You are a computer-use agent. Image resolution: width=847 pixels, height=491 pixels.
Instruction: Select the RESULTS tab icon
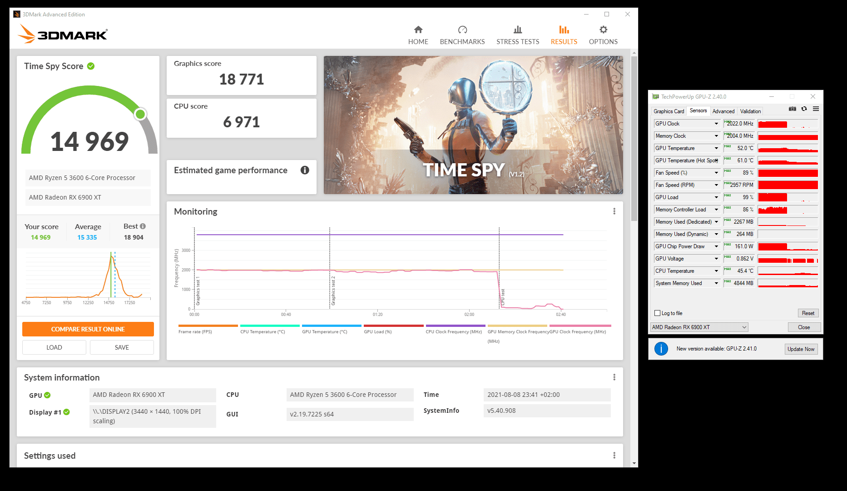click(x=564, y=30)
